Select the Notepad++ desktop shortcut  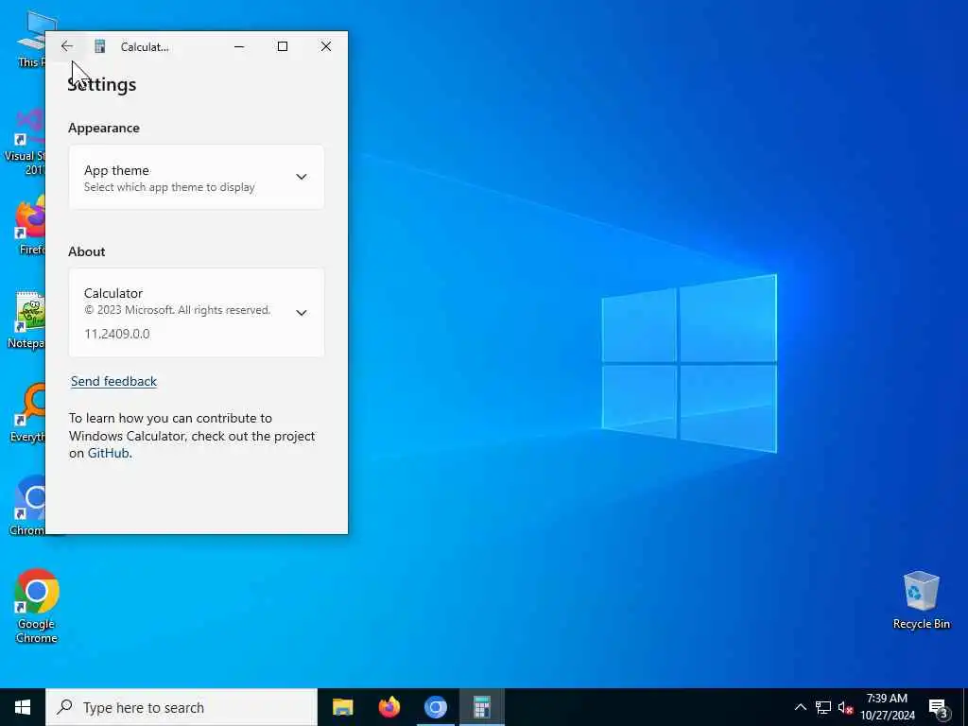[x=26, y=320]
